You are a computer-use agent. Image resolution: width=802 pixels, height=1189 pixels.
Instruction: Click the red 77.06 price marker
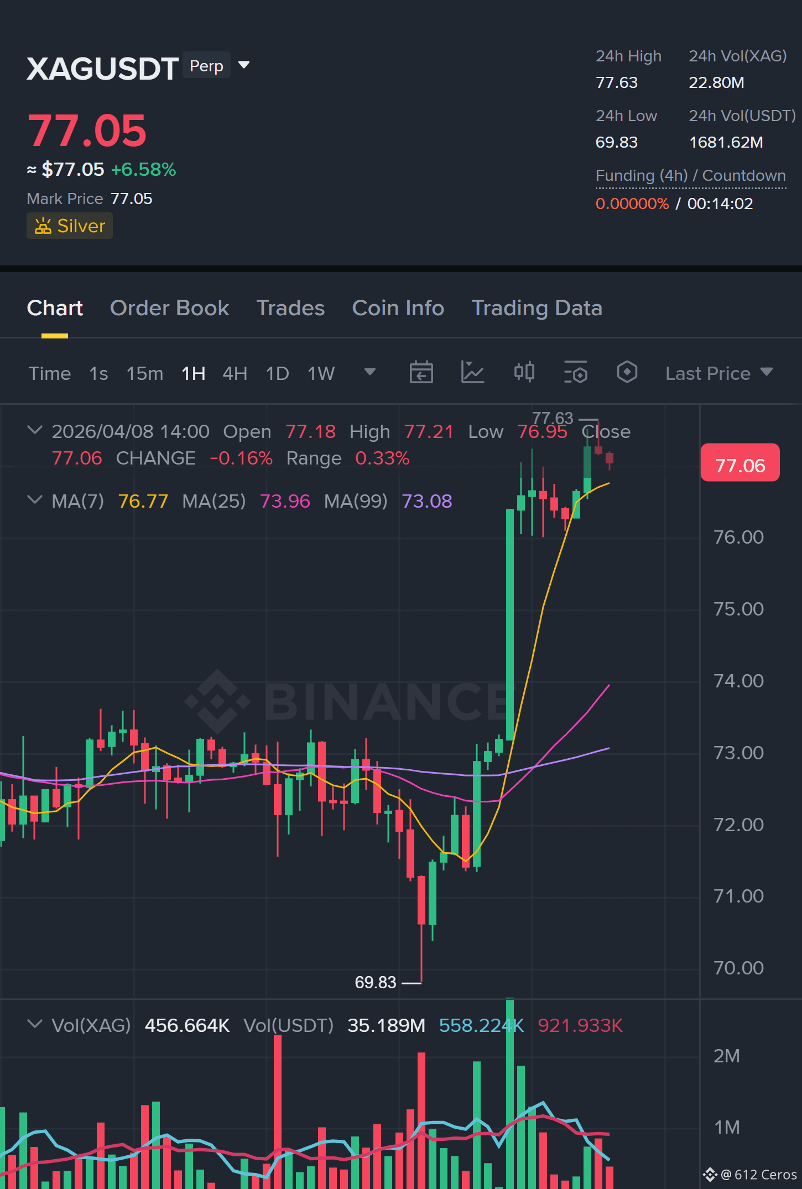[740, 463]
